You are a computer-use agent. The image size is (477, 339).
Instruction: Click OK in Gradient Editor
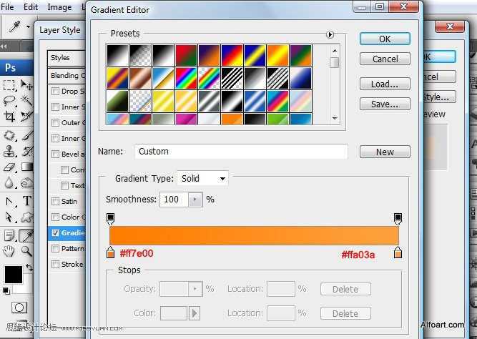[385, 39]
